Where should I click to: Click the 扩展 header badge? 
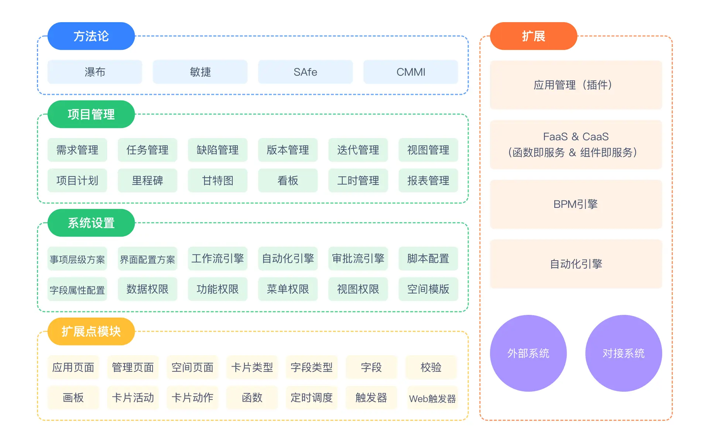pos(533,35)
